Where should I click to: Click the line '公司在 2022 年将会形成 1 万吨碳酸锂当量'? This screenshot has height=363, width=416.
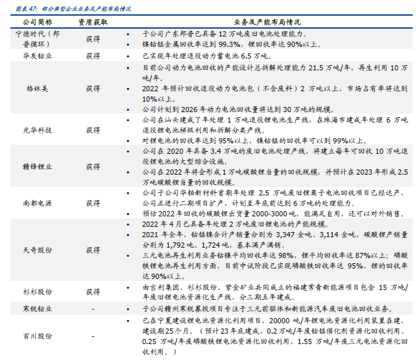click(275, 172)
